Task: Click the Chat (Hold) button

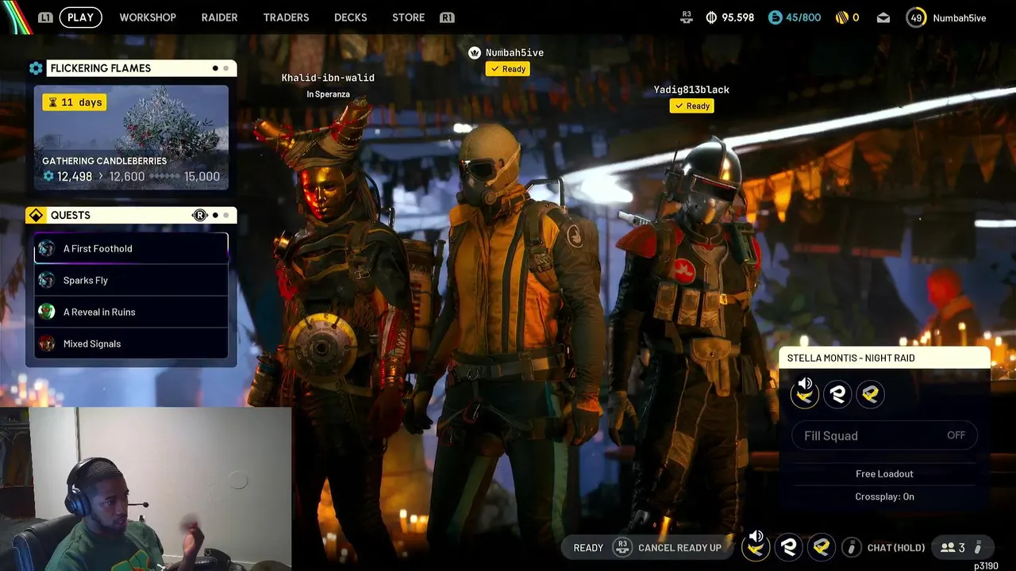Action: point(896,547)
